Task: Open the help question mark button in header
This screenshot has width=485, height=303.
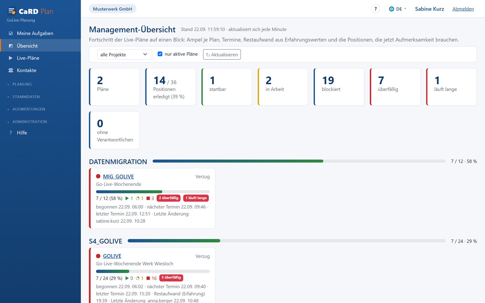Action: click(376, 9)
